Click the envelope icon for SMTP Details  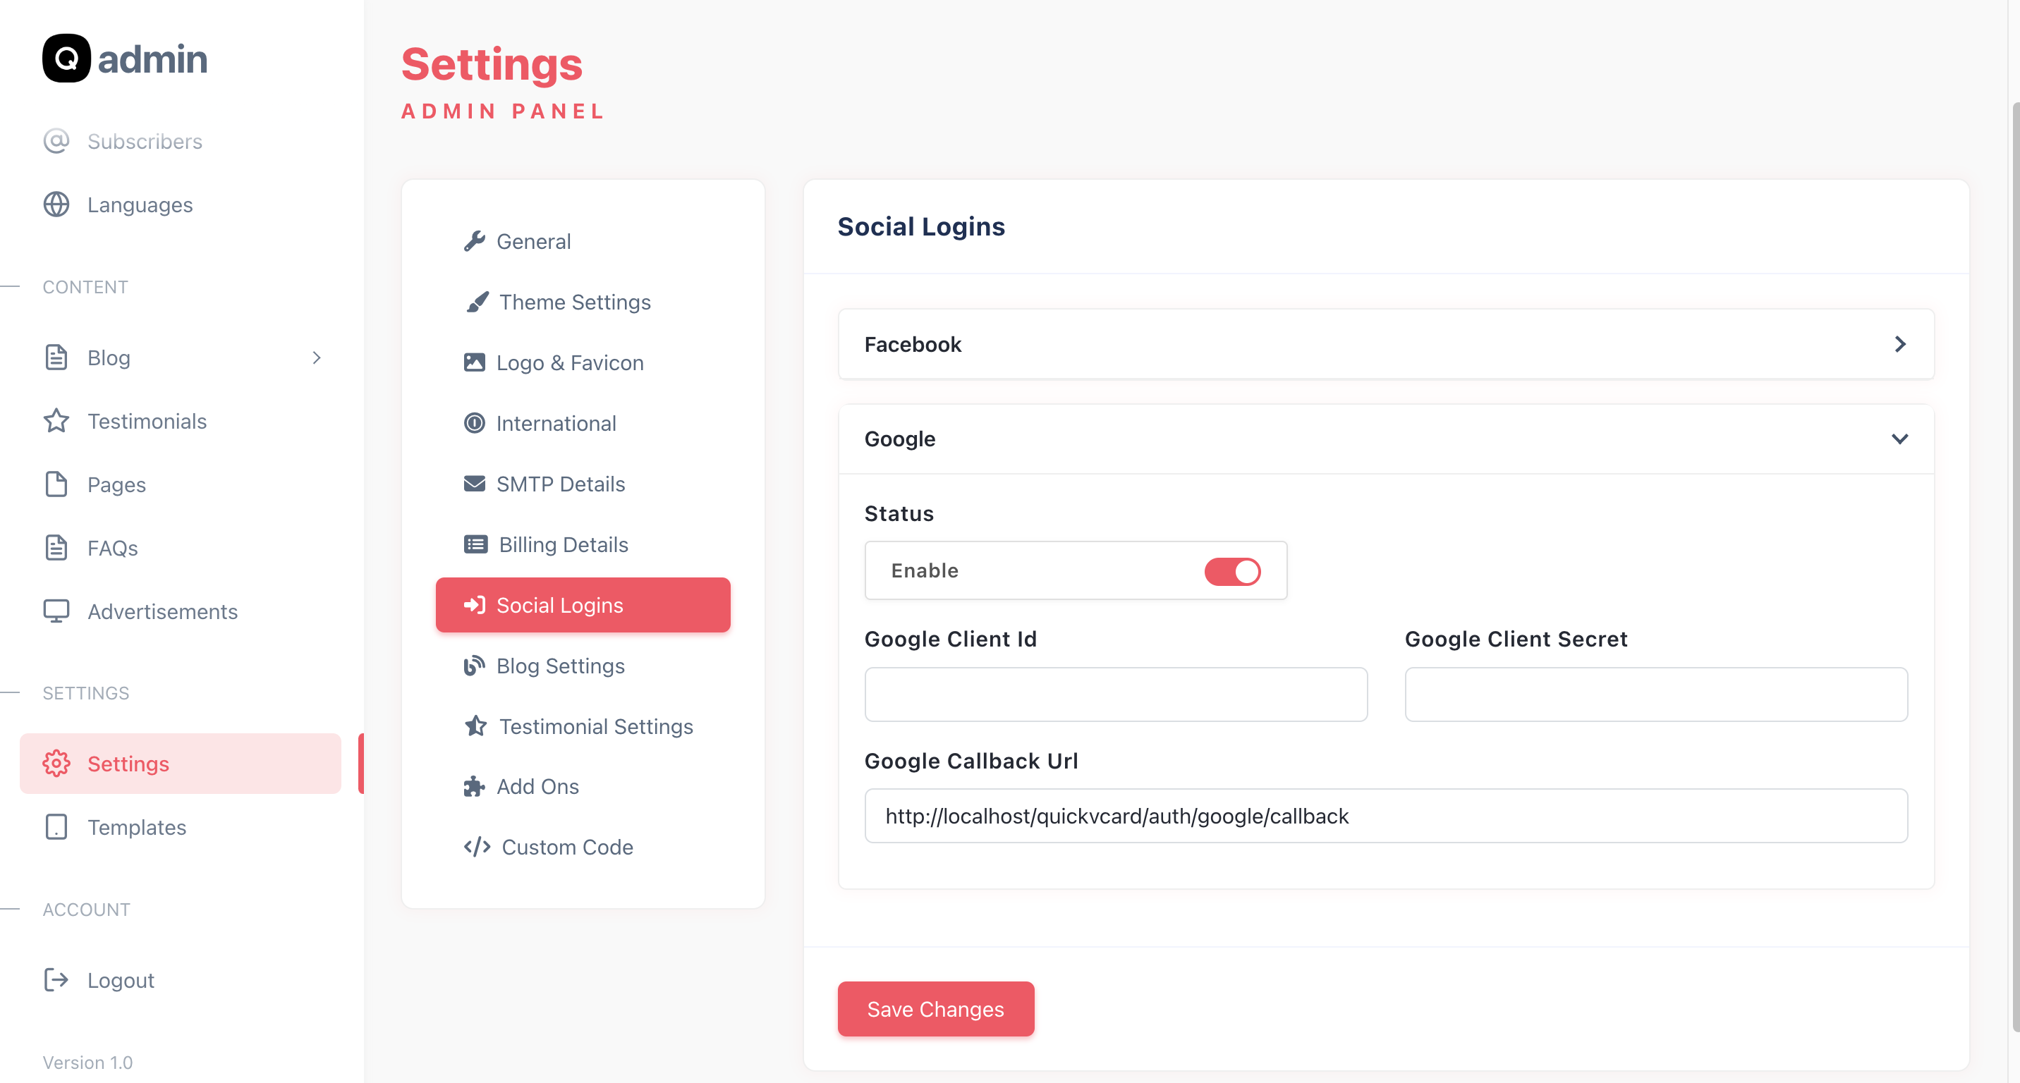(x=475, y=484)
